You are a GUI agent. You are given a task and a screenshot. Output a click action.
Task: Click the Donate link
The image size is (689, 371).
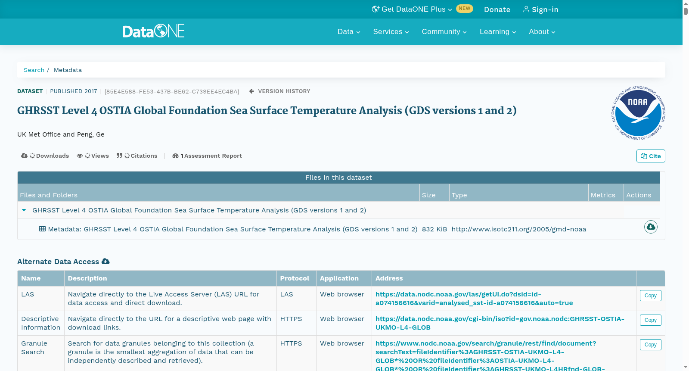click(x=497, y=9)
